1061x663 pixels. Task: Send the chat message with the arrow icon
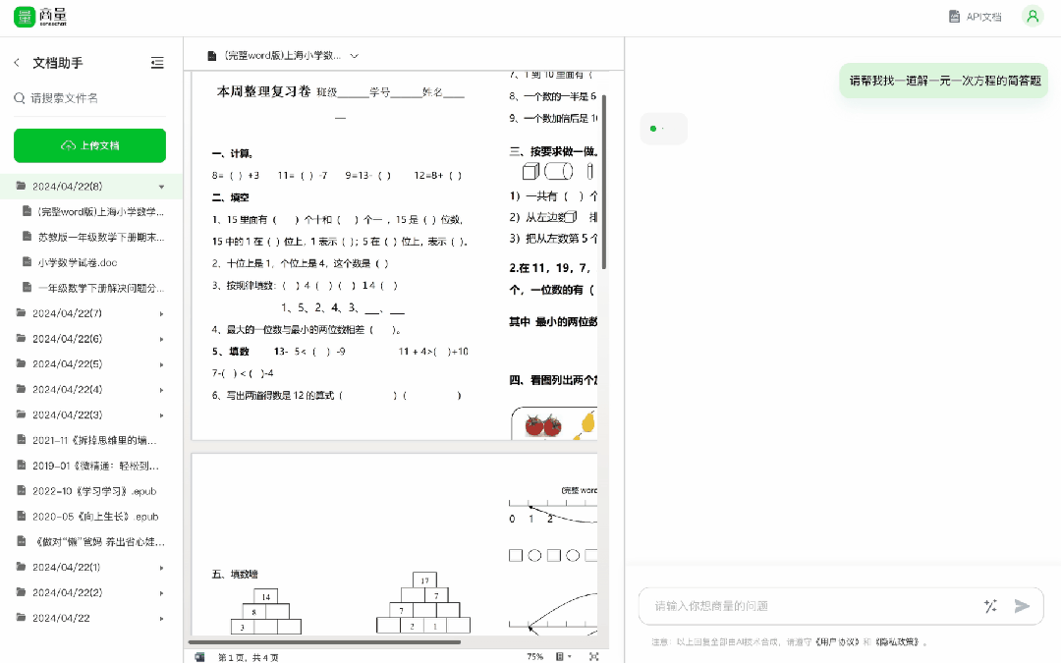[x=1022, y=606]
